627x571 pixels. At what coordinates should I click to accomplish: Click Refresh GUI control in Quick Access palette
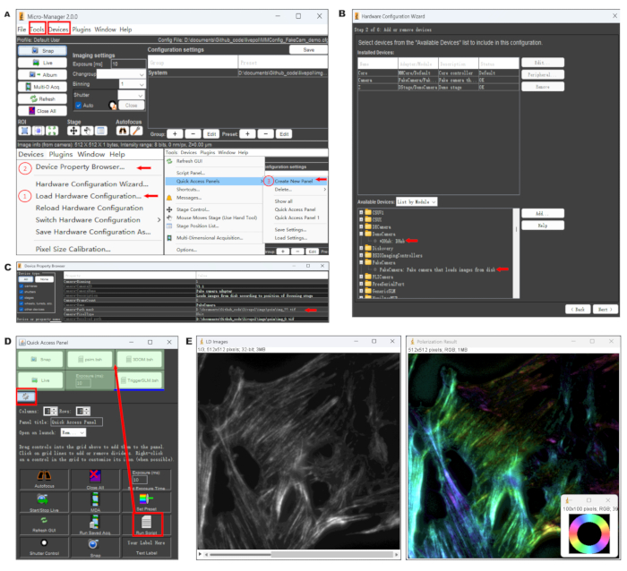44,524
